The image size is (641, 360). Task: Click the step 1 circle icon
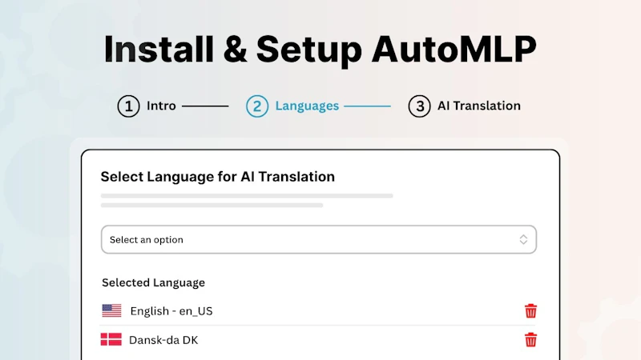pos(128,106)
